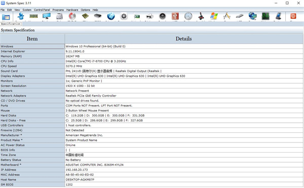
Task: Click the '16247 MB' value
Action: [x=72, y=56]
